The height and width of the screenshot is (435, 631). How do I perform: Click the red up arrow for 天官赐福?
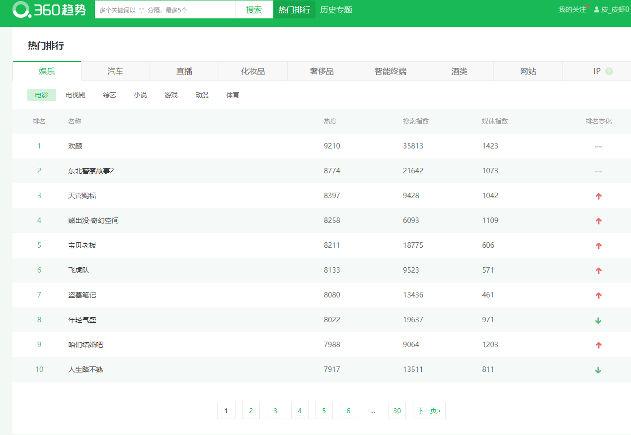(x=598, y=196)
